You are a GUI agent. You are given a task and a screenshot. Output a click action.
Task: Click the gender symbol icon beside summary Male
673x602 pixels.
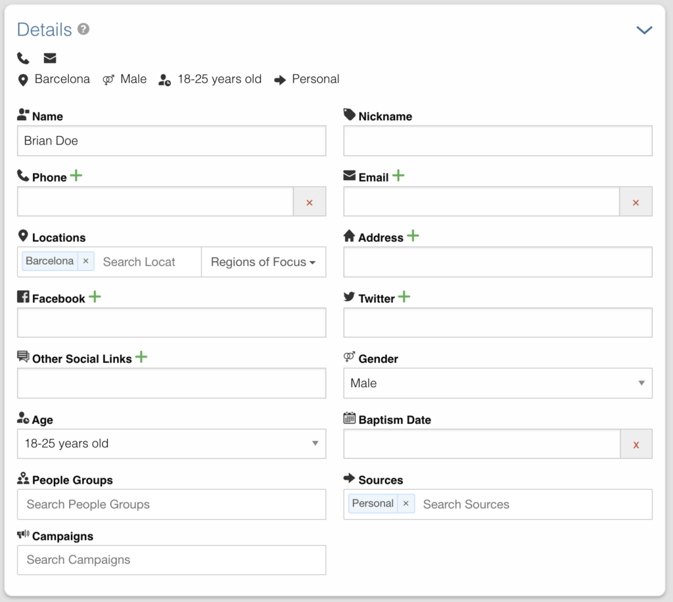(108, 80)
